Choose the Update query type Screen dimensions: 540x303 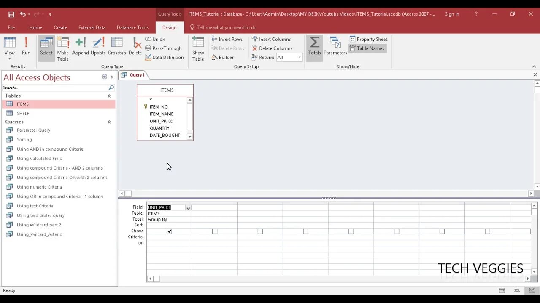(98, 46)
